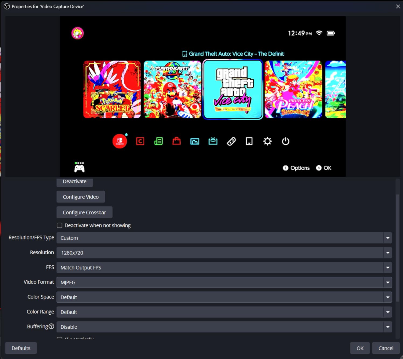
Task: Click the Wi-Fi signal icon in preview
Action: pos(319,33)
